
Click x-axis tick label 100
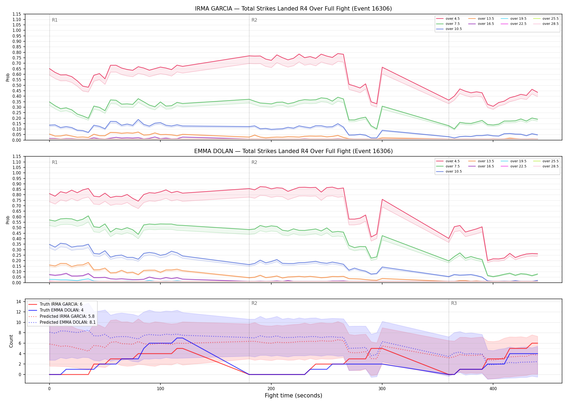(x=160, y=389)
